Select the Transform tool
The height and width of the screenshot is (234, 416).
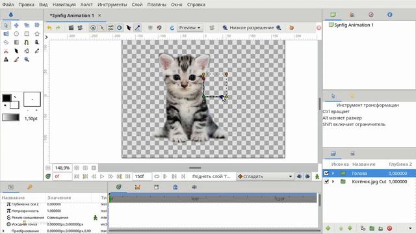click(6, 25)
